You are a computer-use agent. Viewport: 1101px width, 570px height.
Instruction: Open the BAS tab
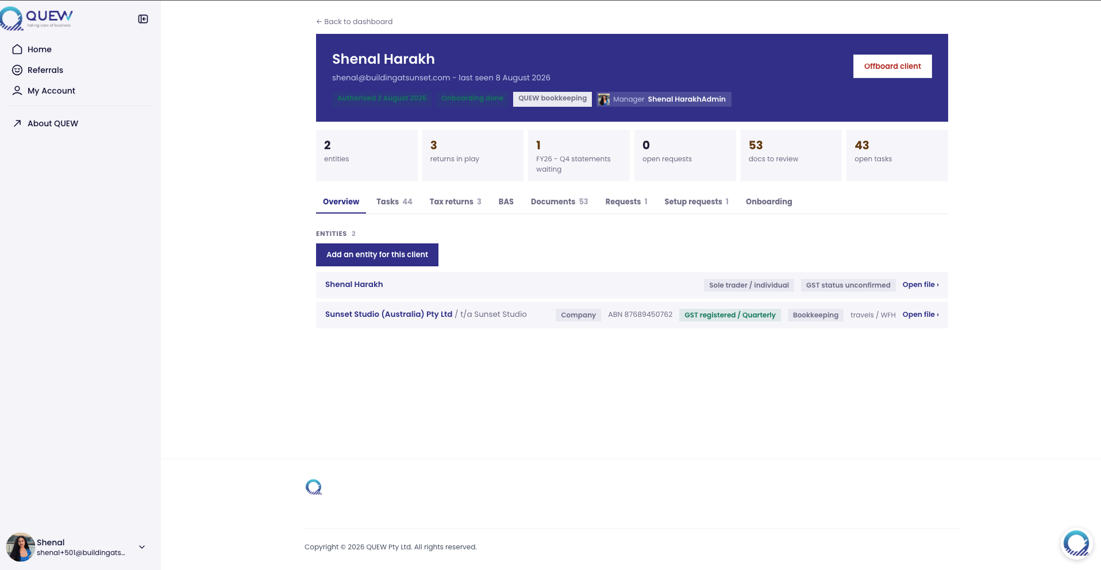(x=506, y=202)
